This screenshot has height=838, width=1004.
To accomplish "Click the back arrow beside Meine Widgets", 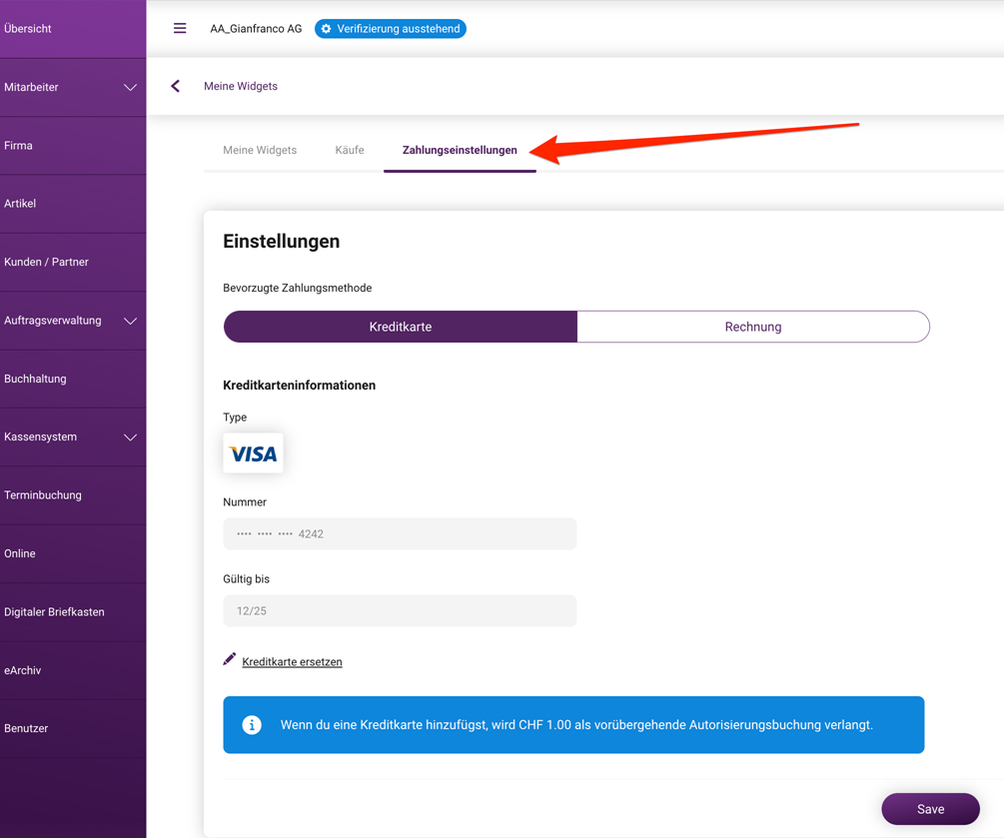I will [x=175, y=86].
